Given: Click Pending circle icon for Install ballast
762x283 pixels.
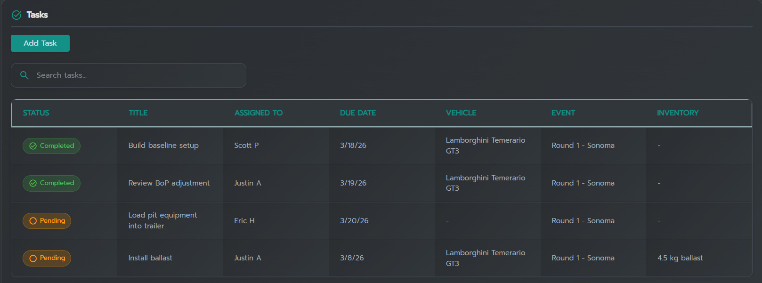Looking at the screenshot, I should (x=33, y=258).
